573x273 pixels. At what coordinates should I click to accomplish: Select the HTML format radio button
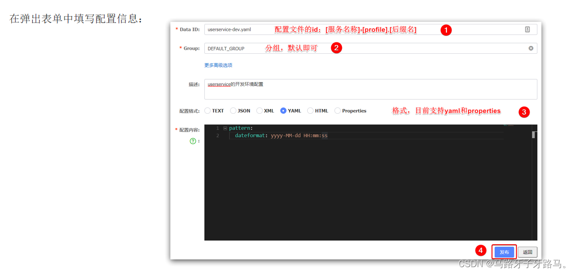(310, 111)
